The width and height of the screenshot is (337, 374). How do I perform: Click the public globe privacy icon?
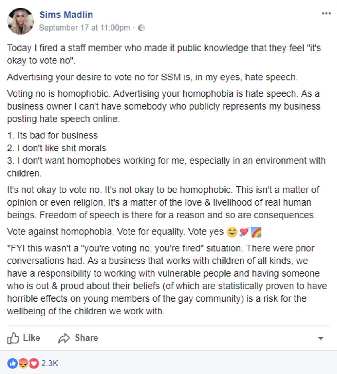pos(142,28)
